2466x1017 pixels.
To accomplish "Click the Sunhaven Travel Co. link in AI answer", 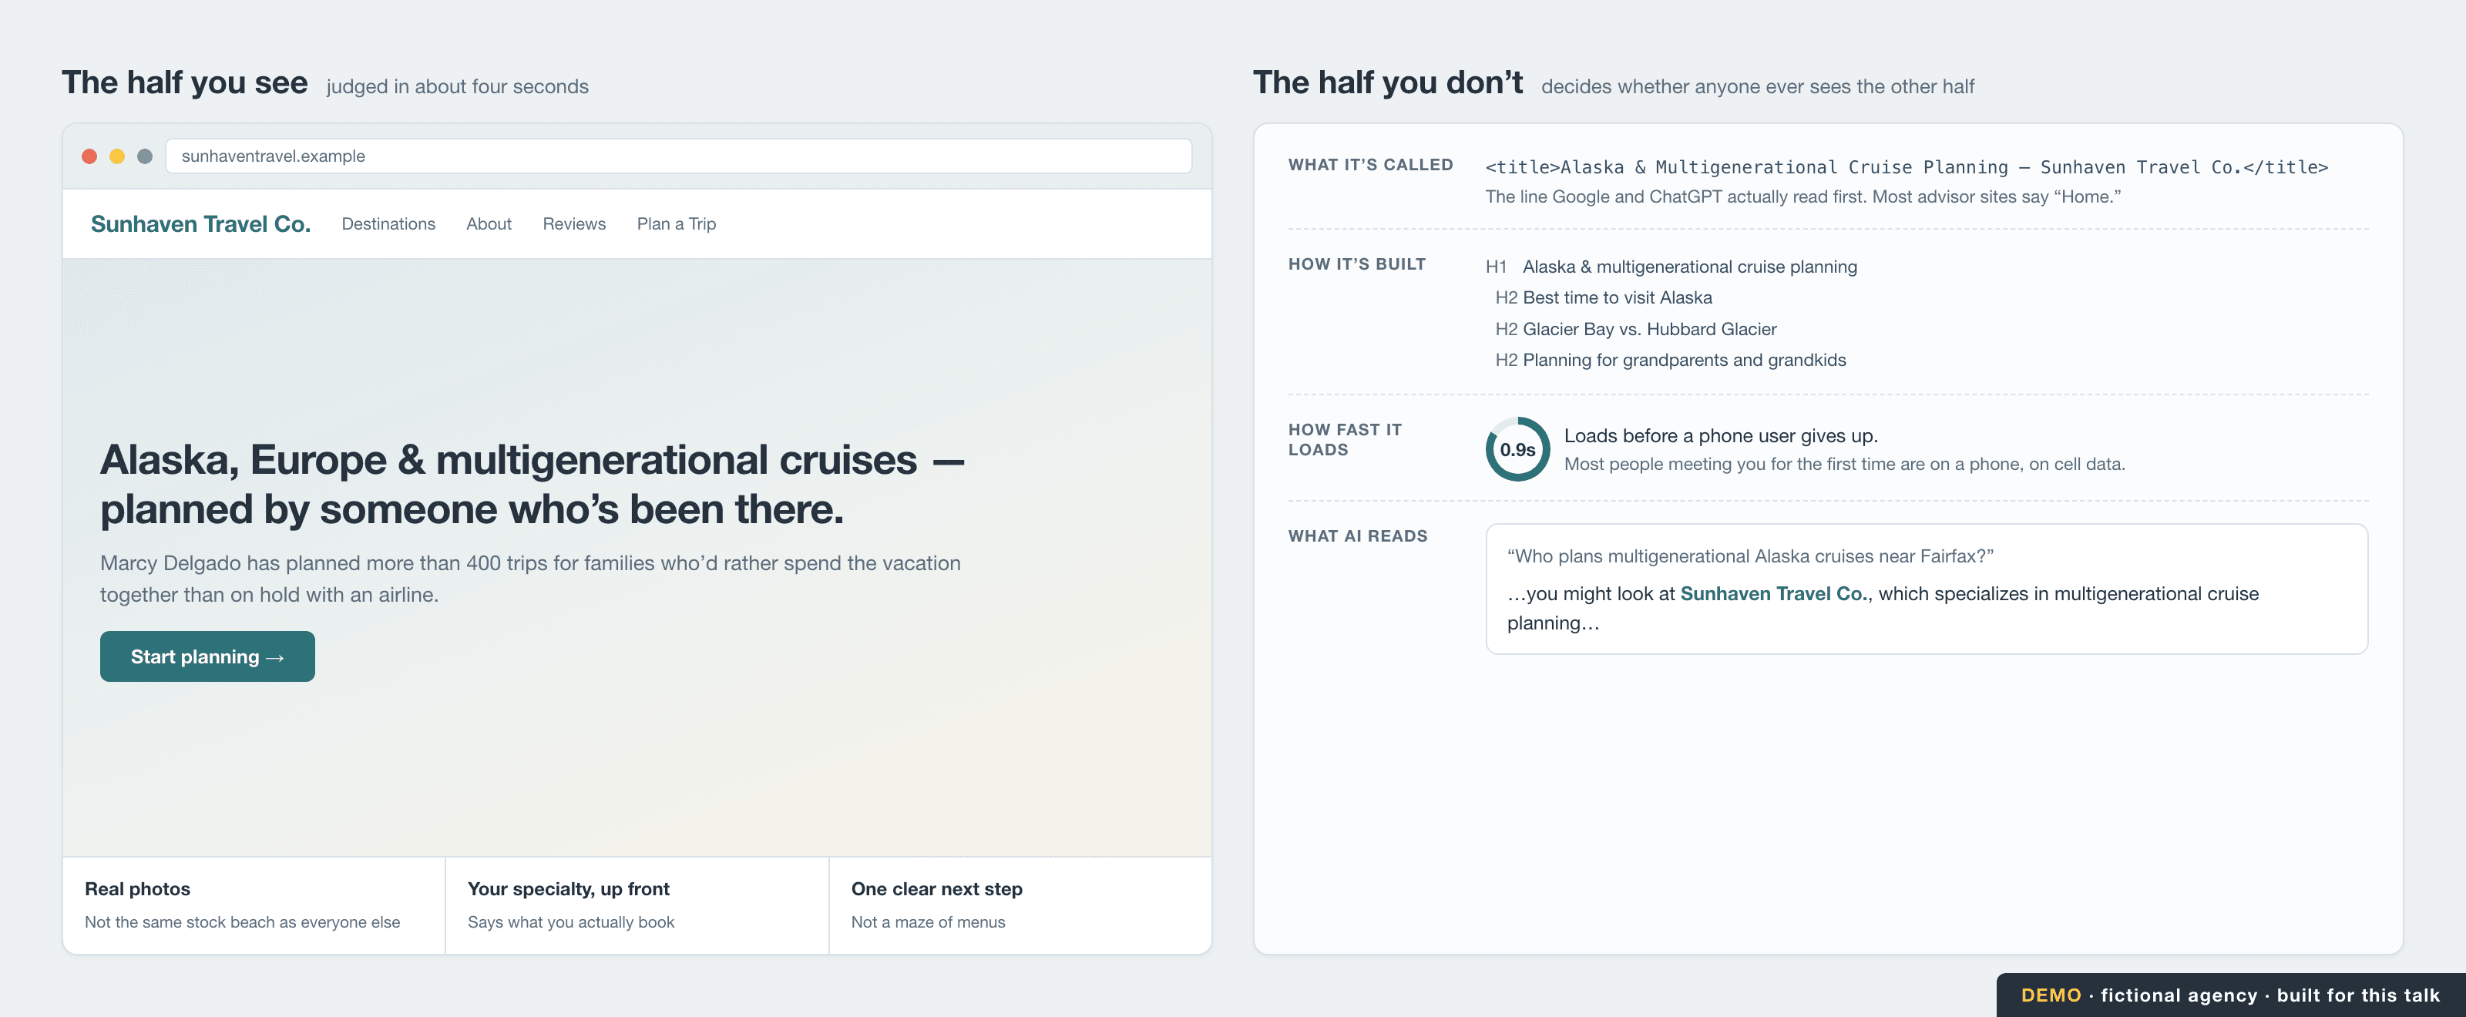I will coord(1774,593).
